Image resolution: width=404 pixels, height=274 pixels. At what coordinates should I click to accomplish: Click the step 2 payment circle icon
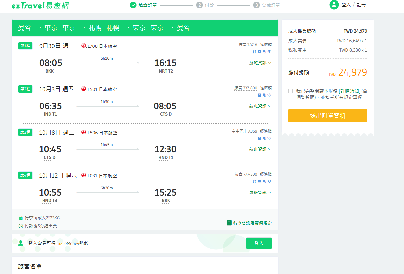click(x=199, y=5)
